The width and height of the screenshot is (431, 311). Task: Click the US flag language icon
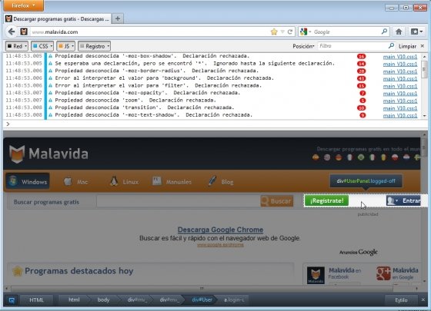327,157
